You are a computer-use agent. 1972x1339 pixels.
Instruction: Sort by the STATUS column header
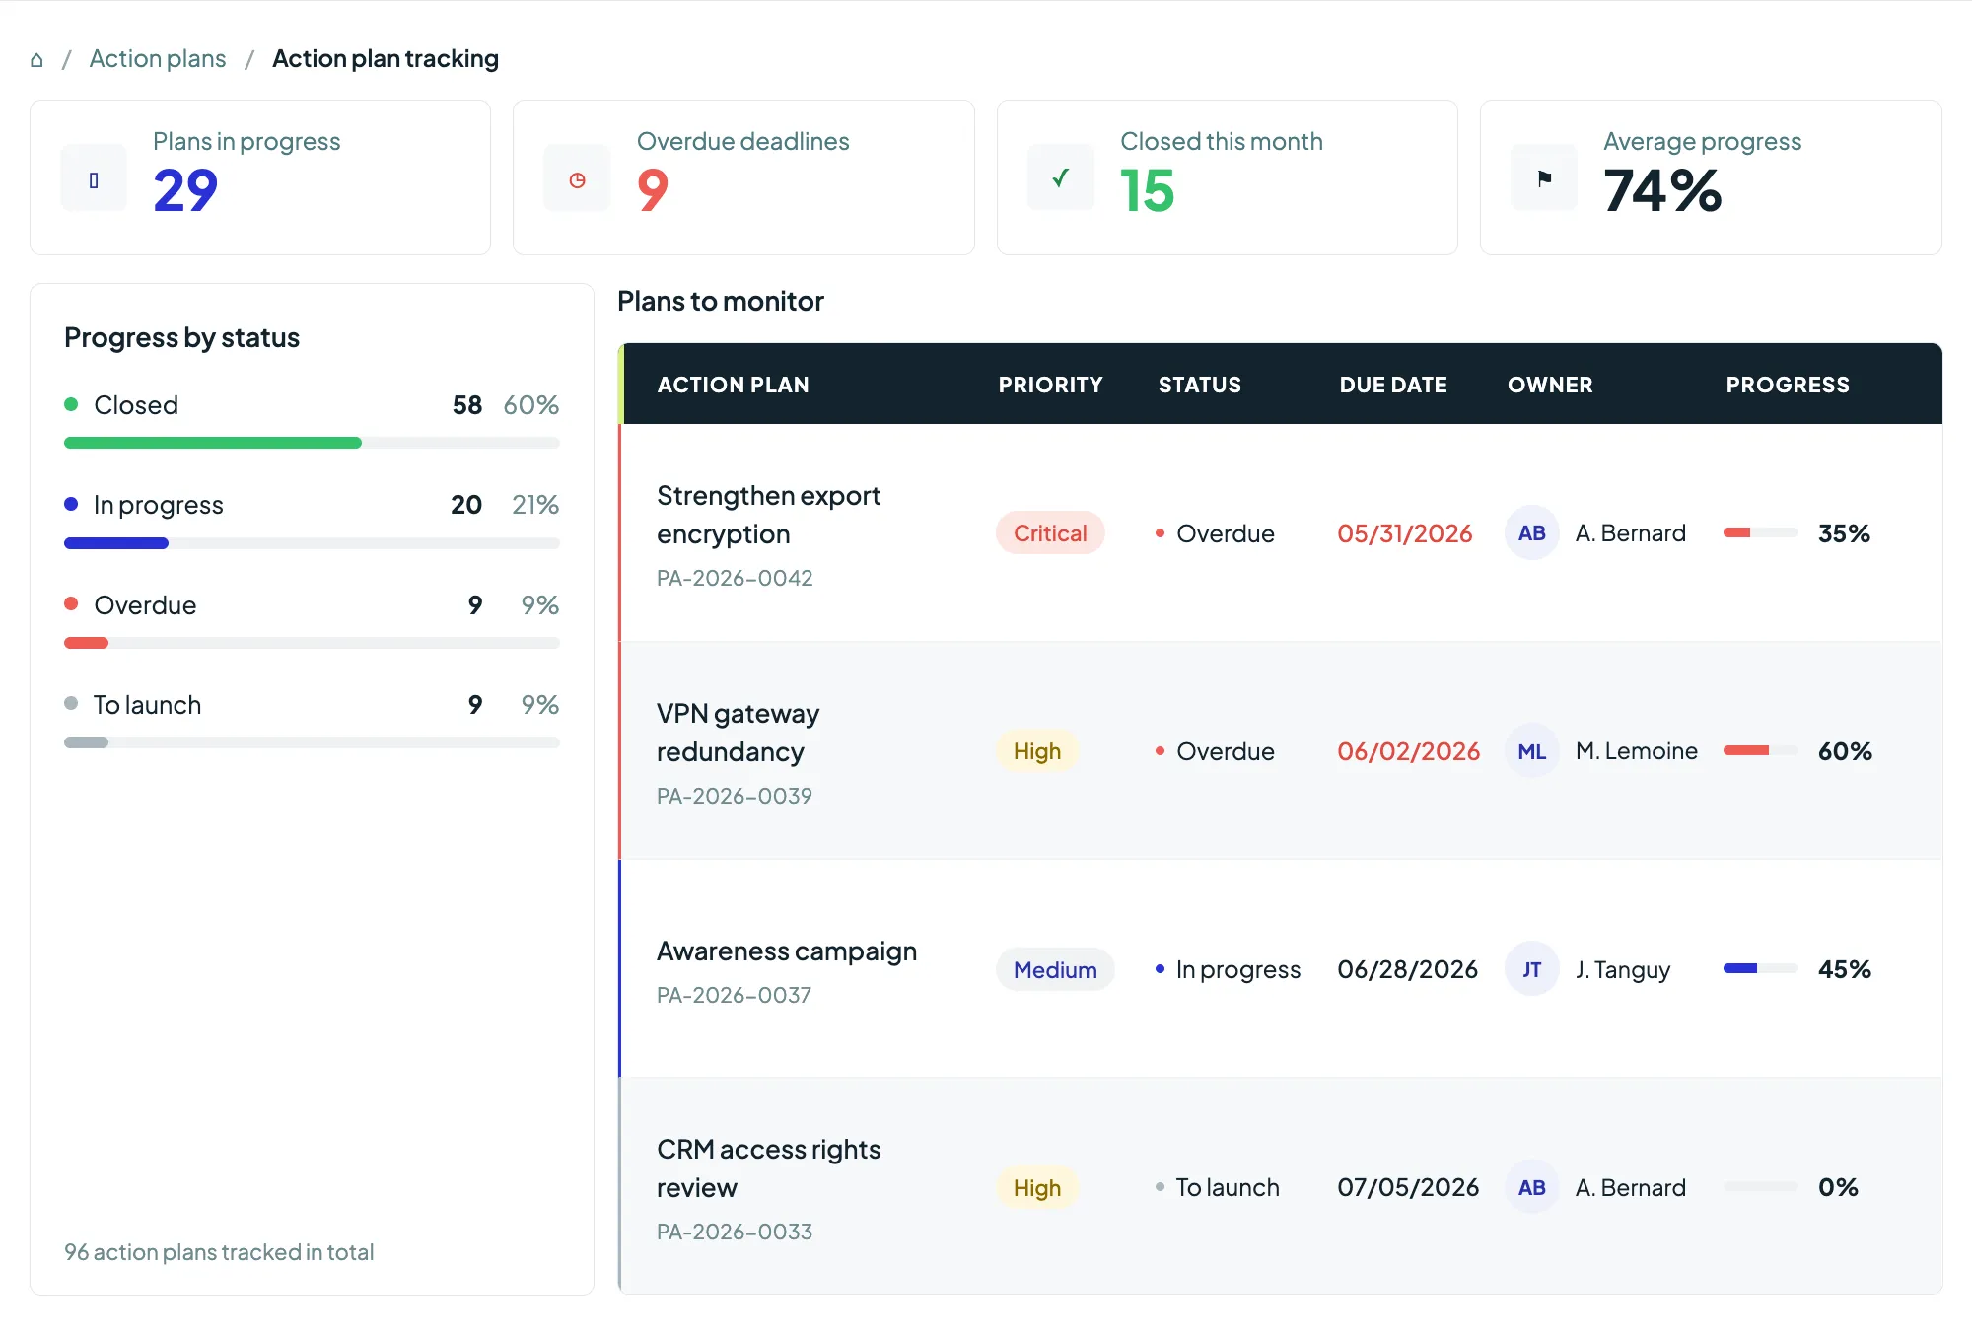pos(1199,385)
